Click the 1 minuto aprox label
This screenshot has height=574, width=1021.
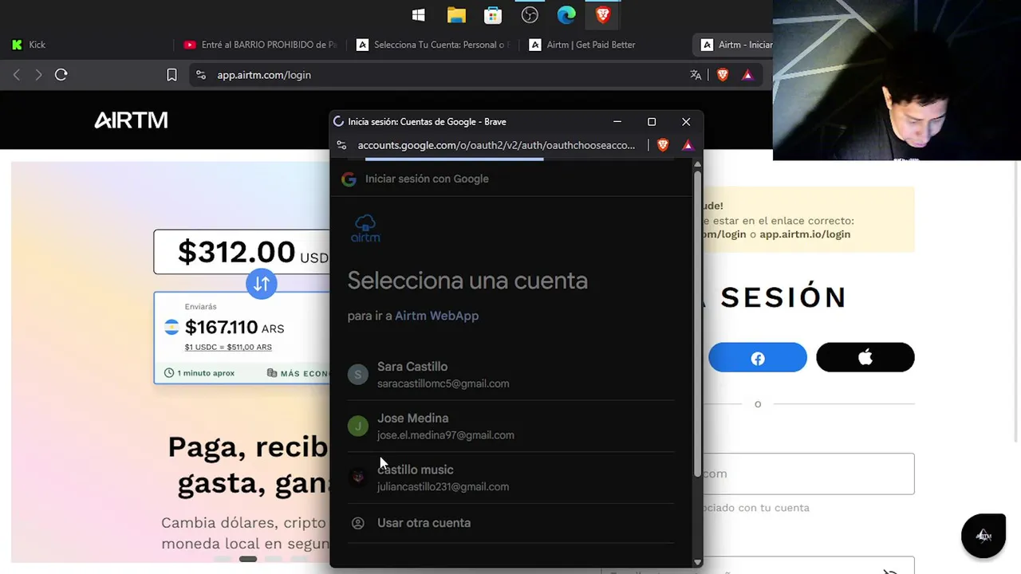[199, 373]
